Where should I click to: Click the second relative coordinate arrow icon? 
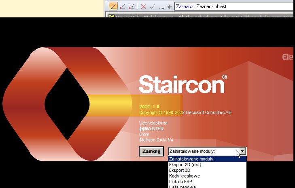click(123, 6)
